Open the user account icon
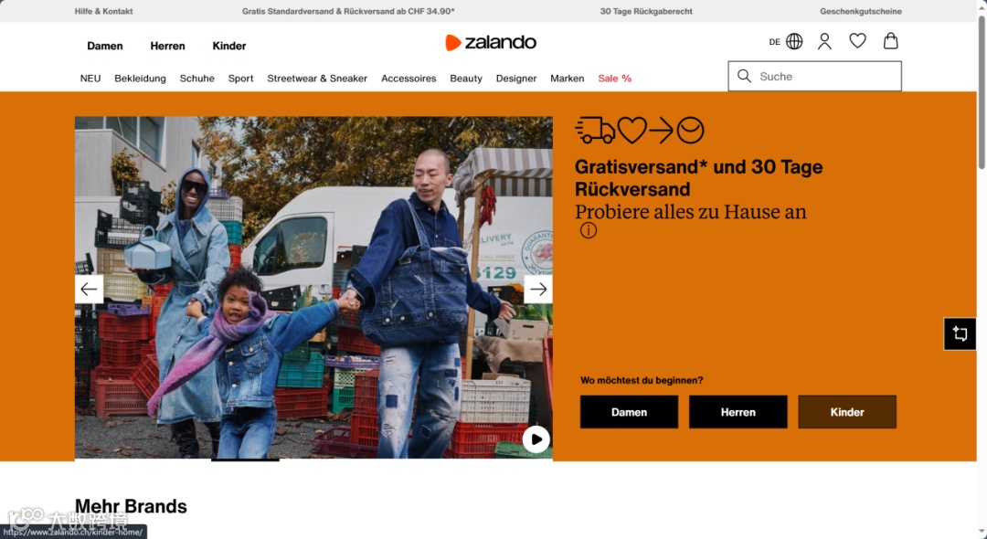Viewport: 987px width, 539px height. point(824,41)
